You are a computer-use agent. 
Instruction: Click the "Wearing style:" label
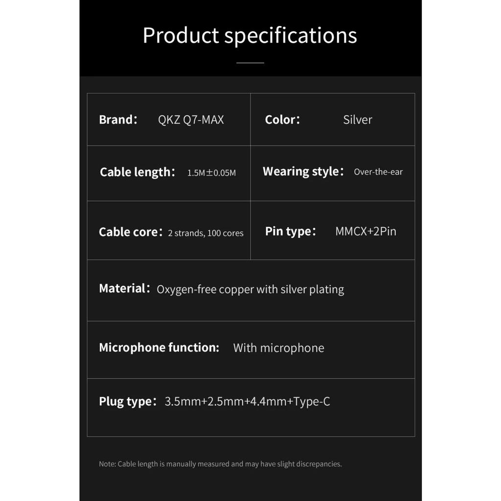(x=303, y=172)
